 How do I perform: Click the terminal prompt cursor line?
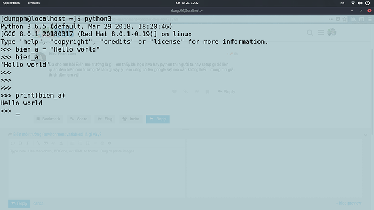[10, 111]
